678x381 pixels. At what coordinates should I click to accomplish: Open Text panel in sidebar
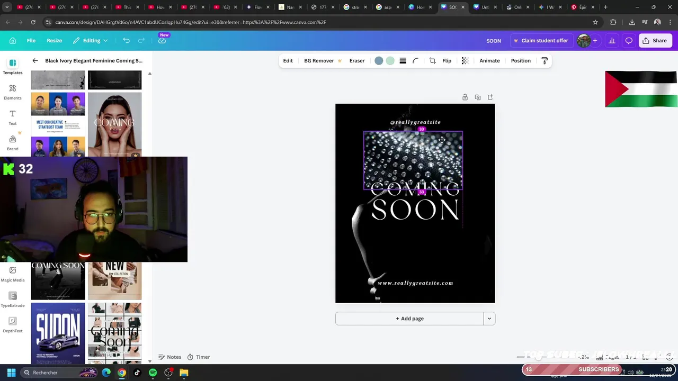[13, 117]
